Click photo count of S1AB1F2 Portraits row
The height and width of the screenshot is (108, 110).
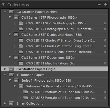105,98
